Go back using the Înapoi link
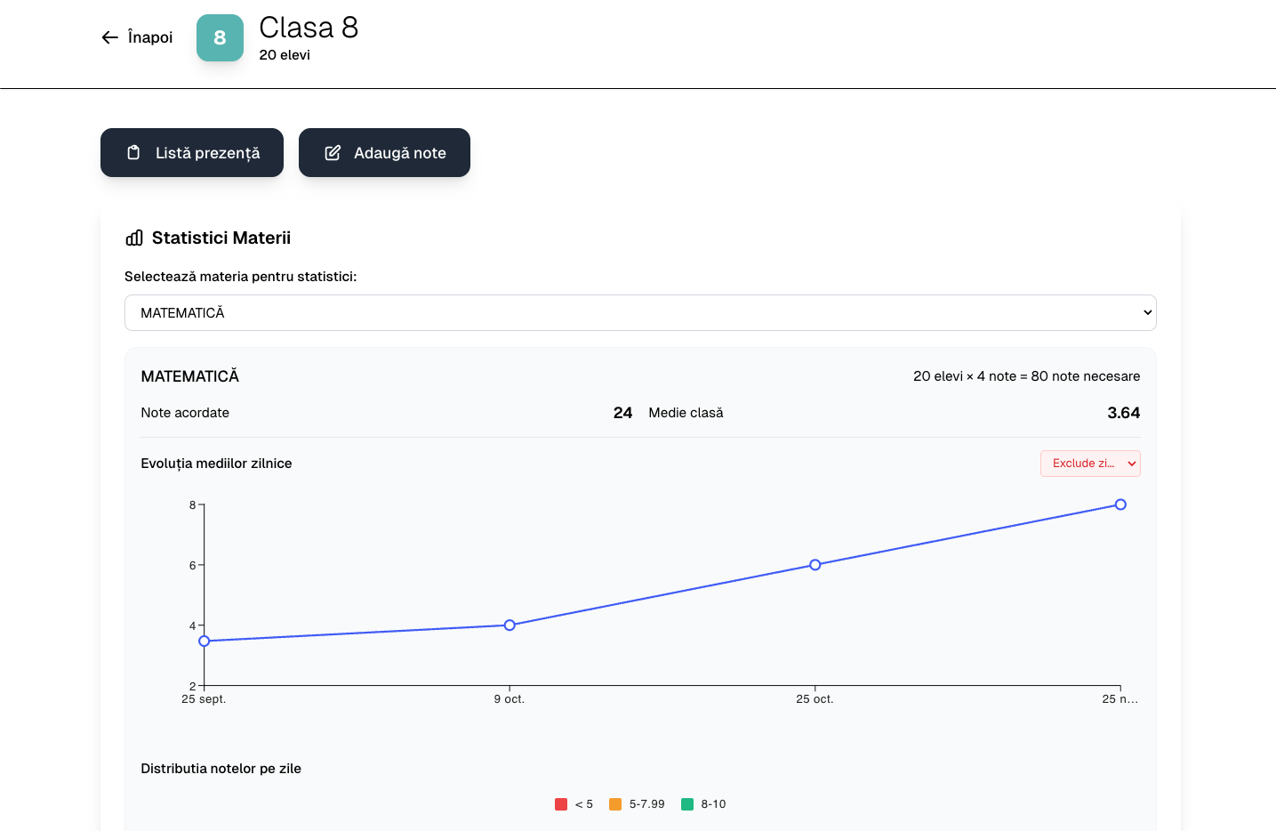1276x831 pixels. [149, 37]
